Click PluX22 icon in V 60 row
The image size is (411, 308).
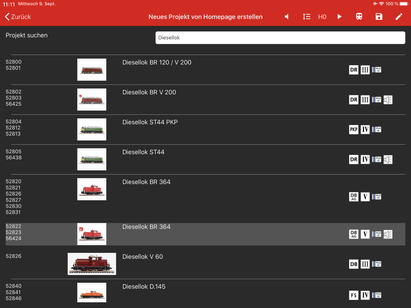376,264
